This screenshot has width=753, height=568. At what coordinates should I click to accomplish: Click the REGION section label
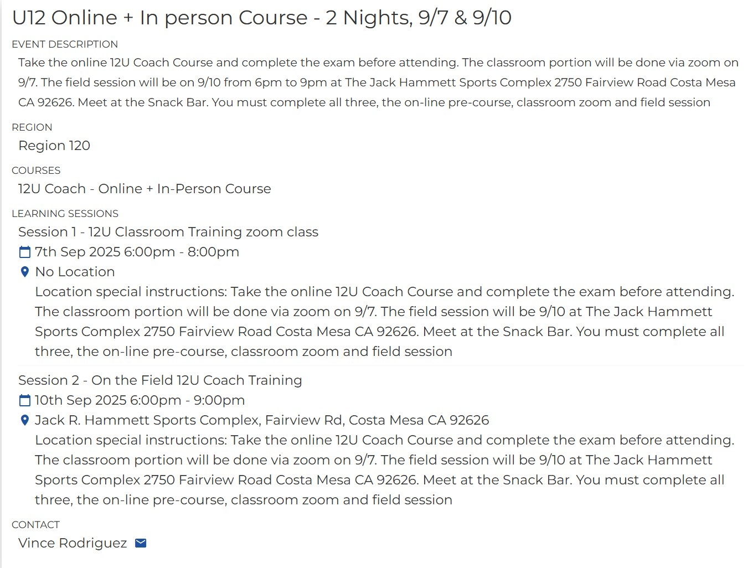(32, 127)
